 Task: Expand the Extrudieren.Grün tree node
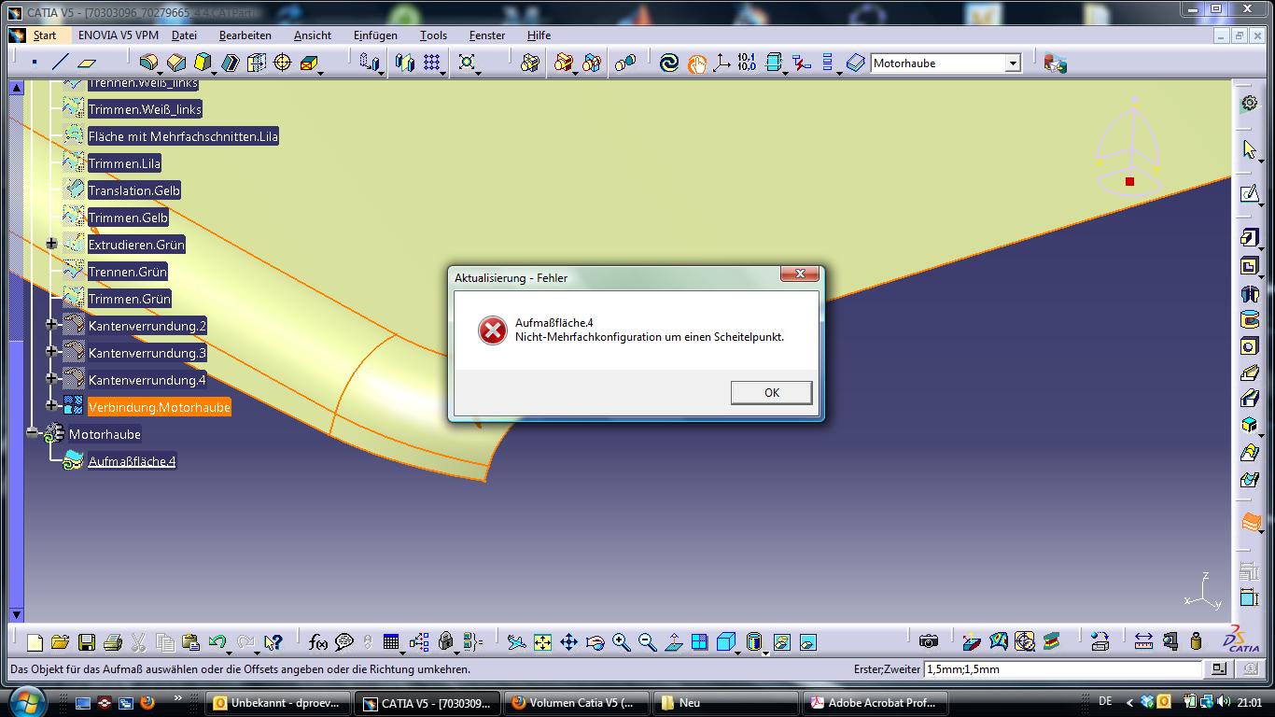[51, 244]
